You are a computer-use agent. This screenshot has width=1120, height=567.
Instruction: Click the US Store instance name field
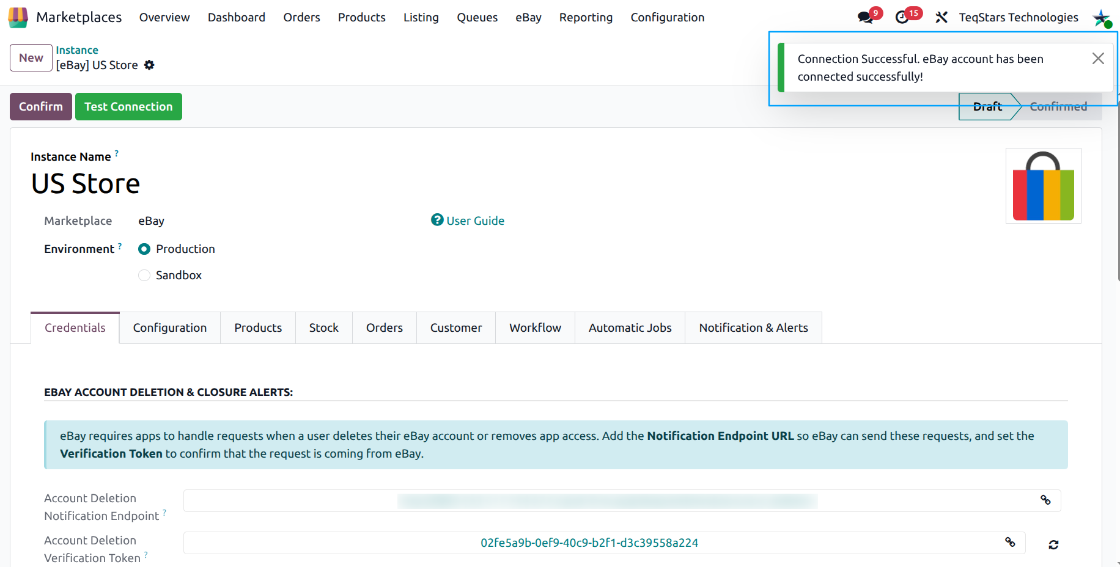(x=86, y=184)
